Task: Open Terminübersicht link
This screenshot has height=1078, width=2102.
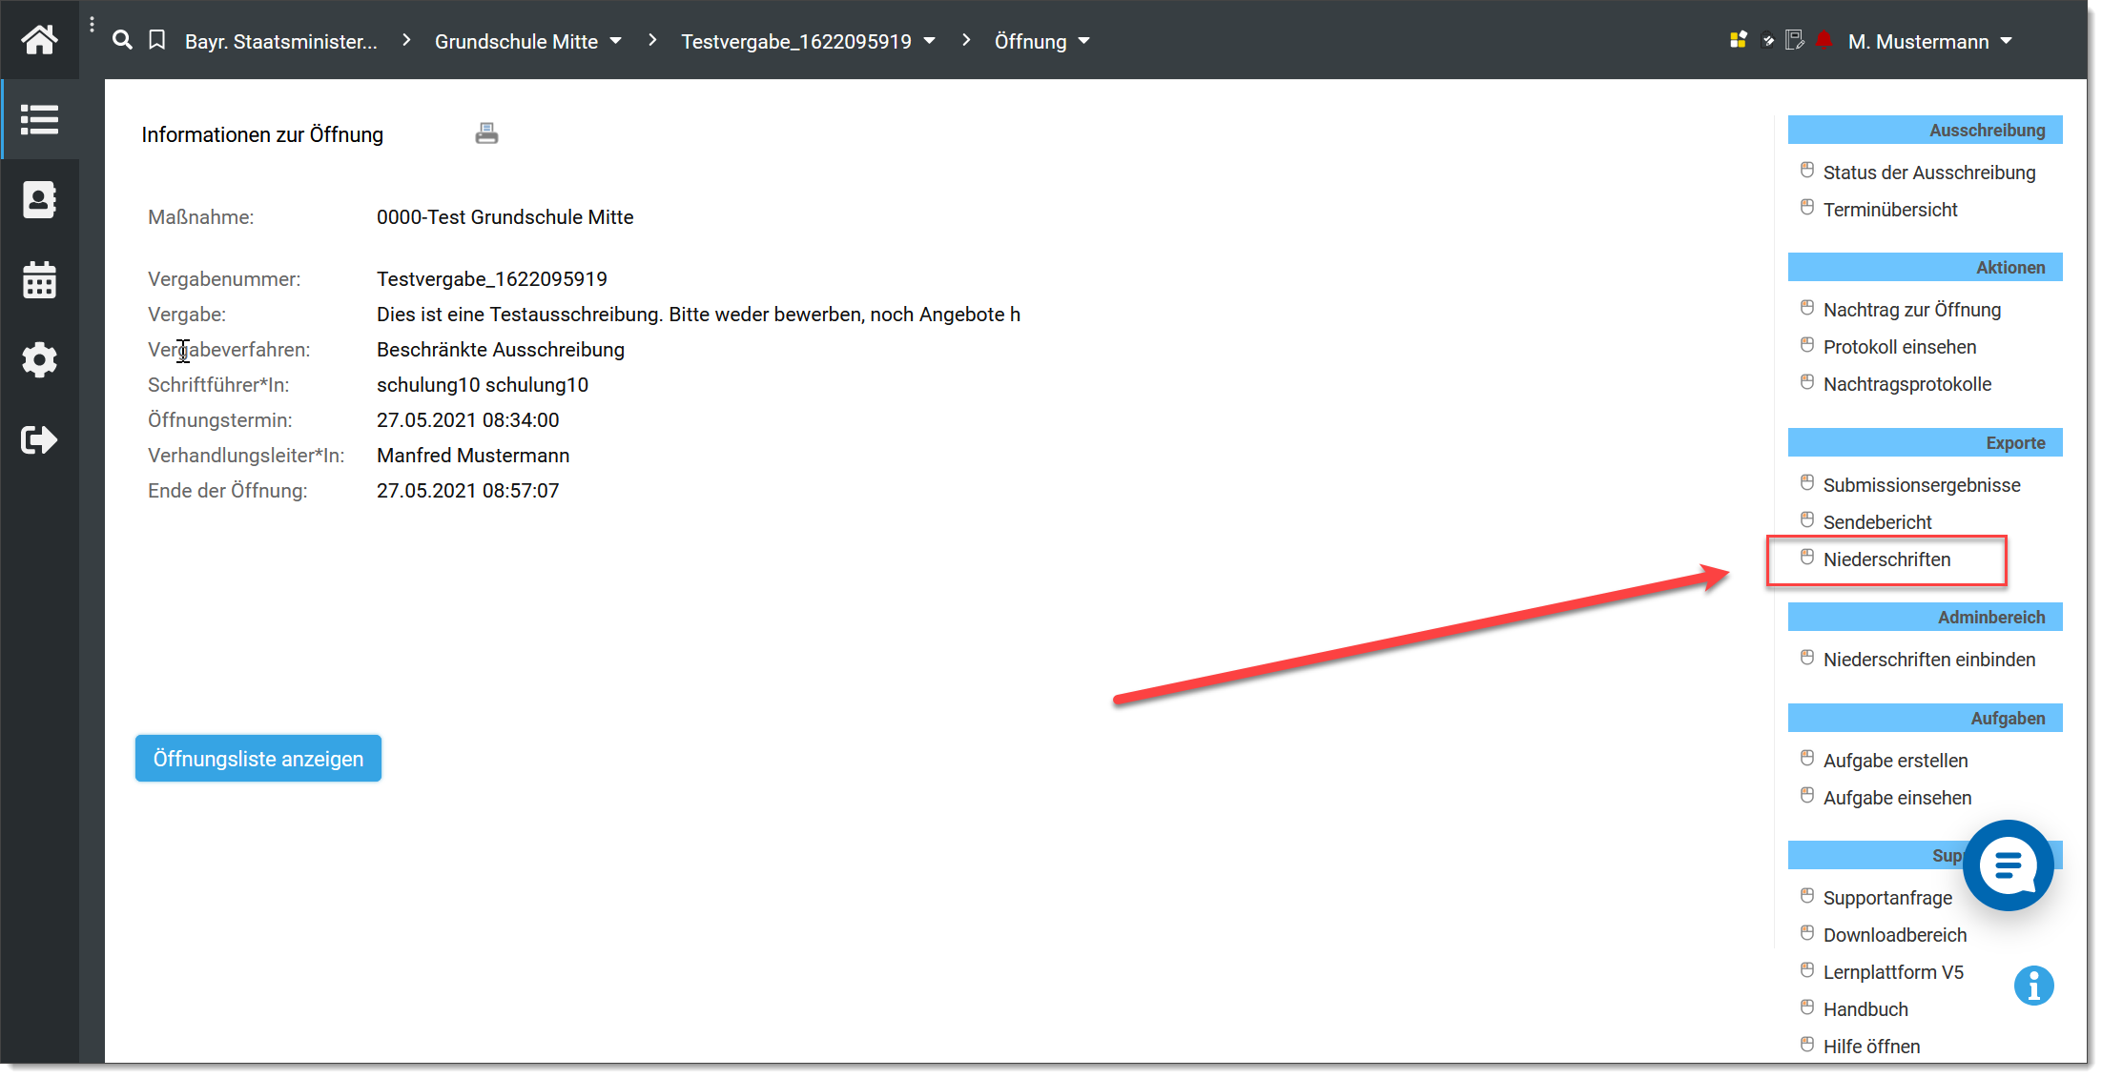Action: pyautogui.click(x=1889, y=210)
